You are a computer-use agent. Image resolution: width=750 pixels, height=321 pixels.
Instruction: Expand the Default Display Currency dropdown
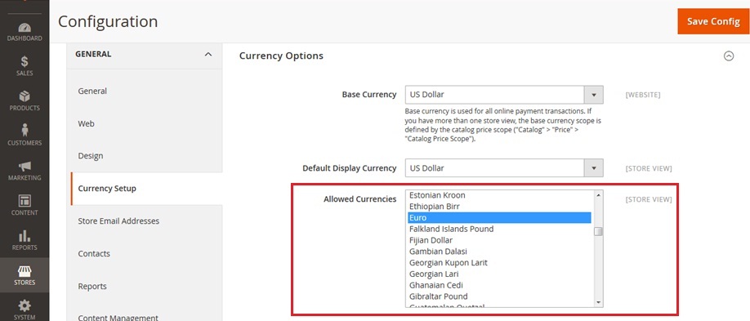coord(504,168)
